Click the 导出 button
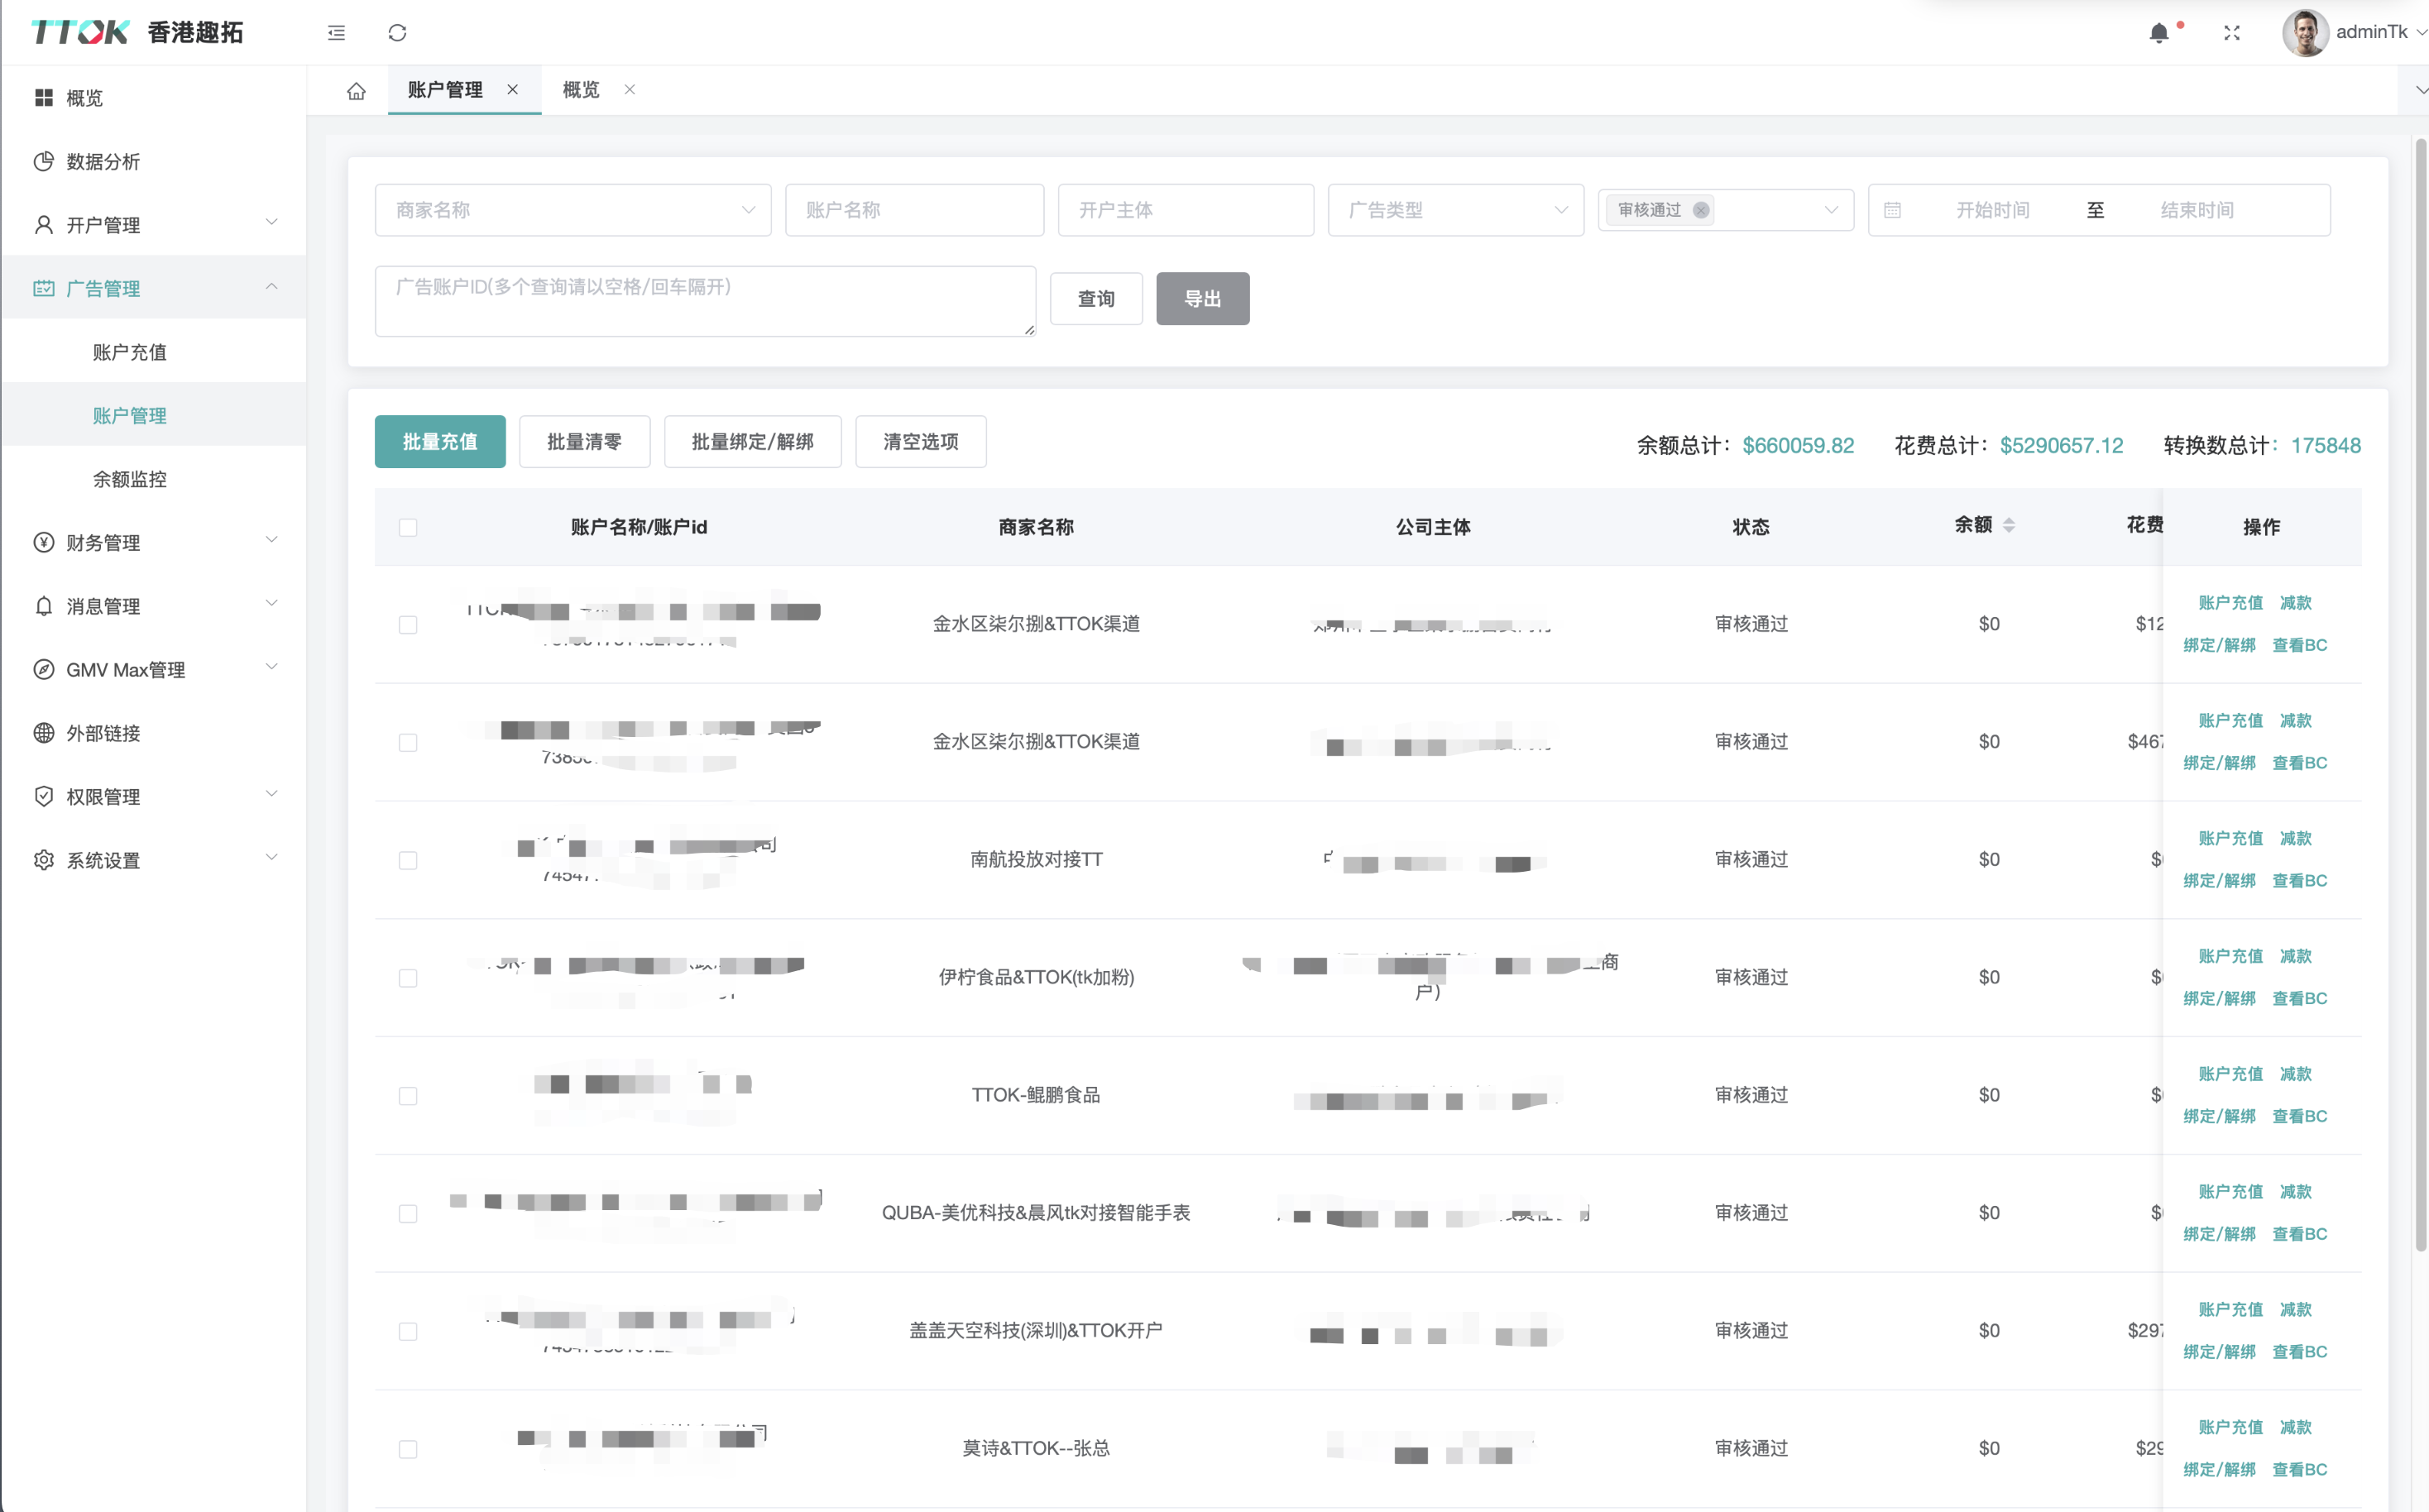The height and width of the screenshot is (1512, 2429). click(1202, 299)
